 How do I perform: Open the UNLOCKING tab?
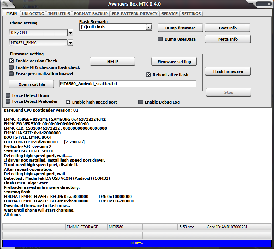pyautogui.click(x=33, y=14)
